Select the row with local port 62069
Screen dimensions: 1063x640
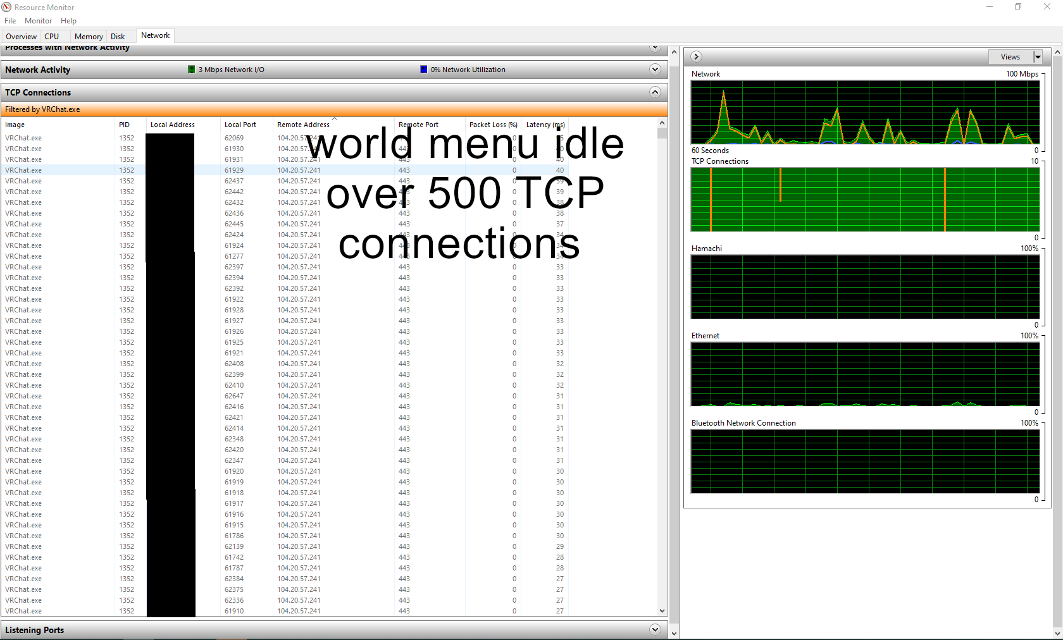coord(285,138)
